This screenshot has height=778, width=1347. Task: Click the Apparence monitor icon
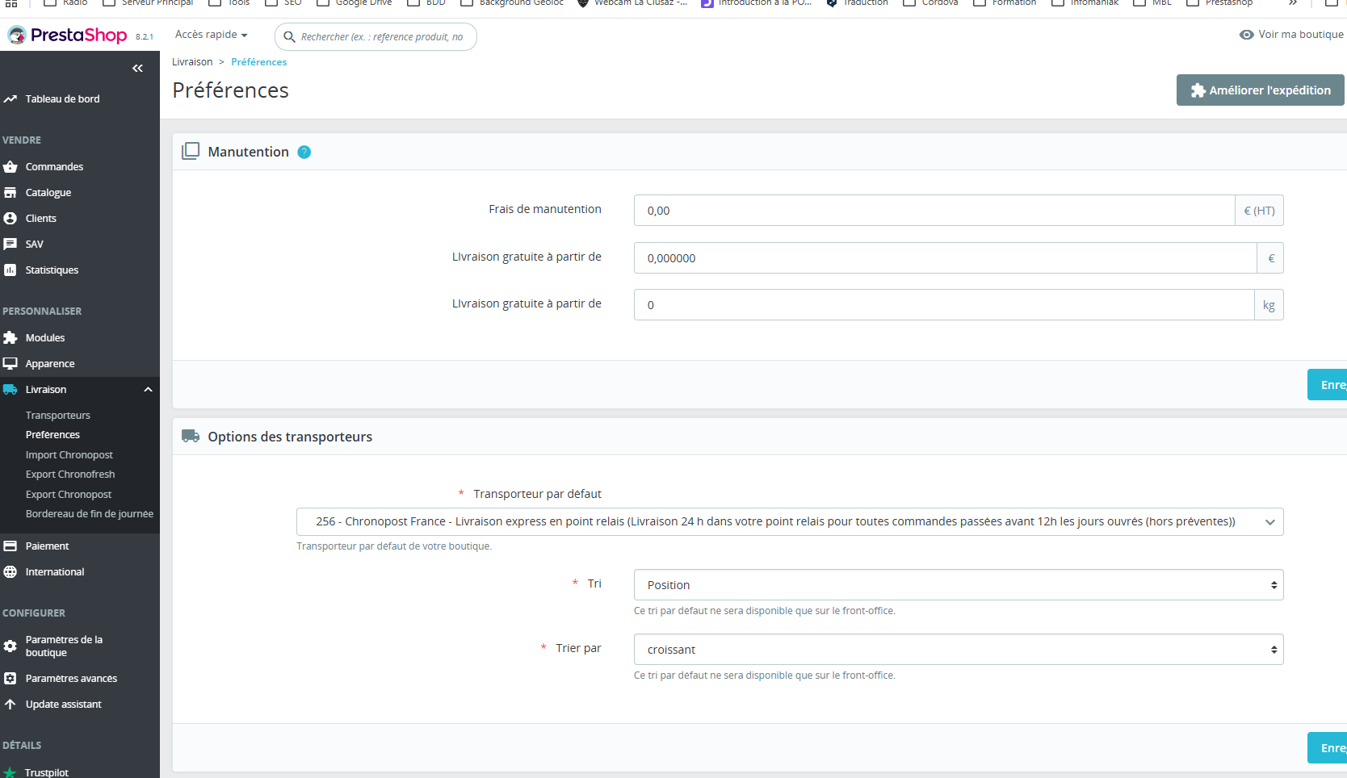[10, 364]
